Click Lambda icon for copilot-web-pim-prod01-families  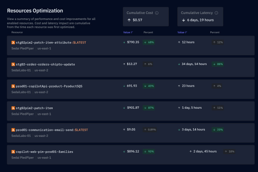click(13, 151)
